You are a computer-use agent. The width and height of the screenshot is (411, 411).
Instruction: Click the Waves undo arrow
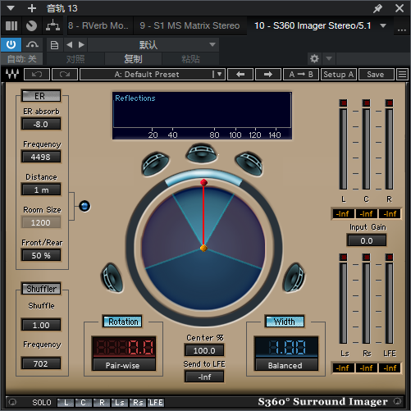[37, 74]
